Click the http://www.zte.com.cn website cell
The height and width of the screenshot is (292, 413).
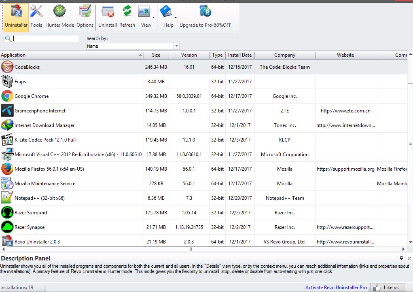tap(345, 111)
